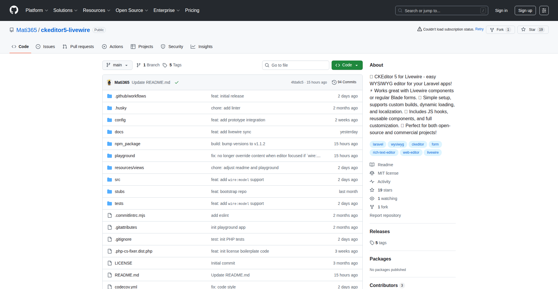This screenshot has width=558, height=289.
Task: Switch to the Issues tab
Action: click(45, 47)
